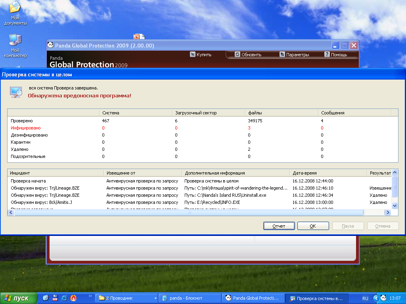Switch to Проверка системы taskbar button

(317, 298)
